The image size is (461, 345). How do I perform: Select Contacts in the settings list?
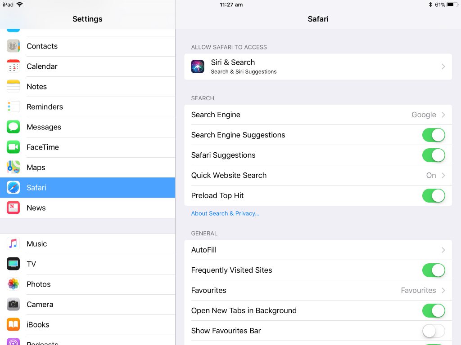tap(88, 46)
